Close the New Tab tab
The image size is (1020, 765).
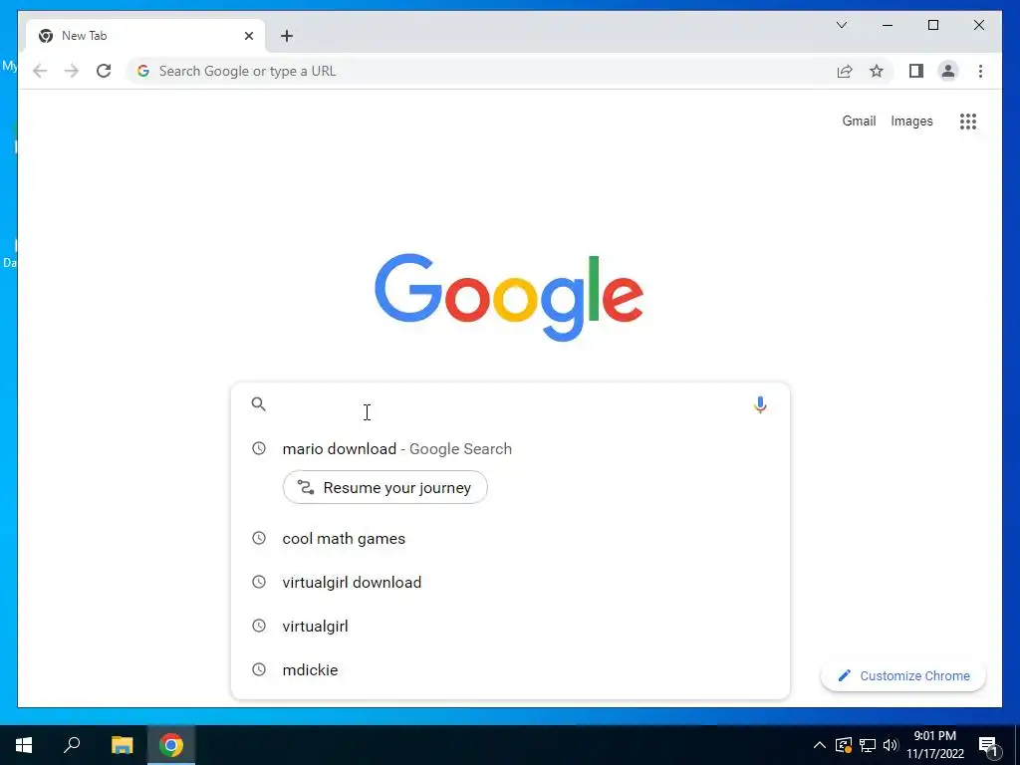pos(248,36)
